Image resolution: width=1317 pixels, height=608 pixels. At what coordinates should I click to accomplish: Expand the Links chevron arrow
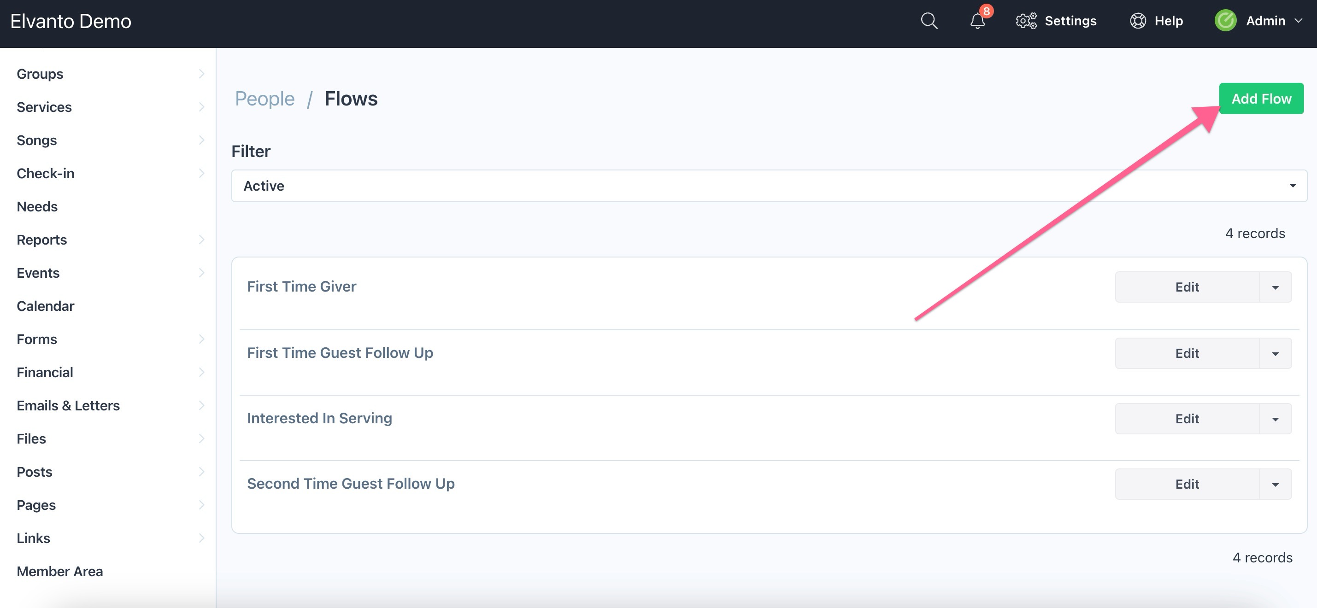point(201,539)
